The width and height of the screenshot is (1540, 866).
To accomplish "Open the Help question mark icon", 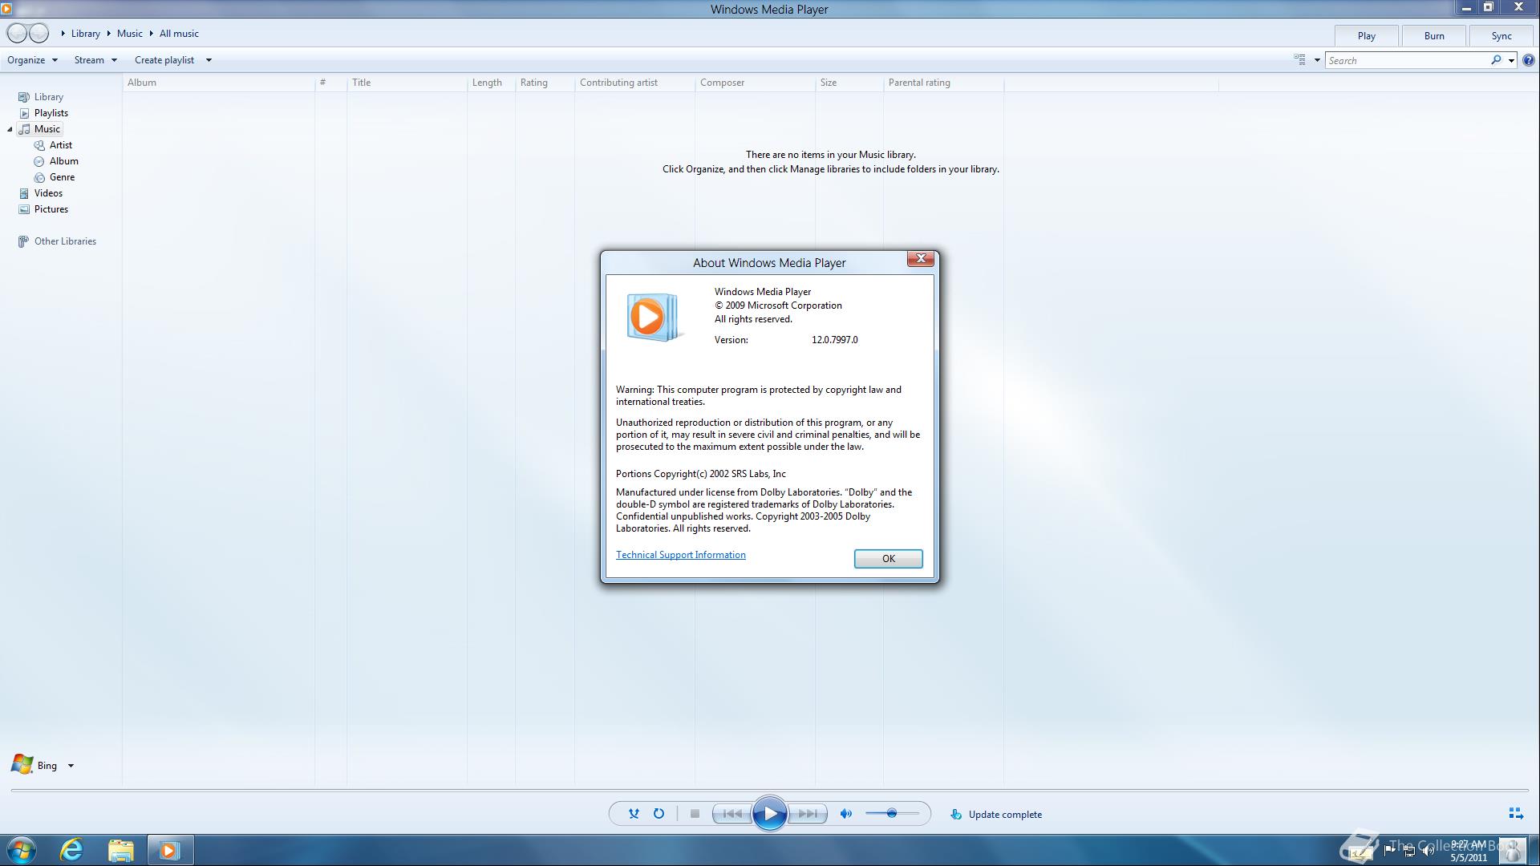I will [x=1528, y=60].
